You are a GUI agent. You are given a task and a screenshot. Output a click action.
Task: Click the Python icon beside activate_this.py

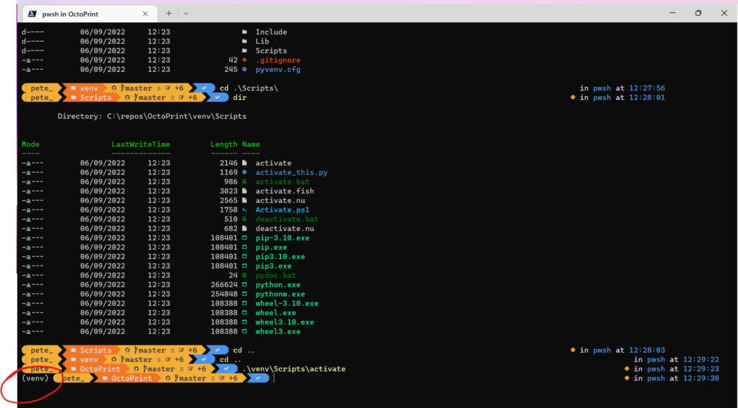244,173
